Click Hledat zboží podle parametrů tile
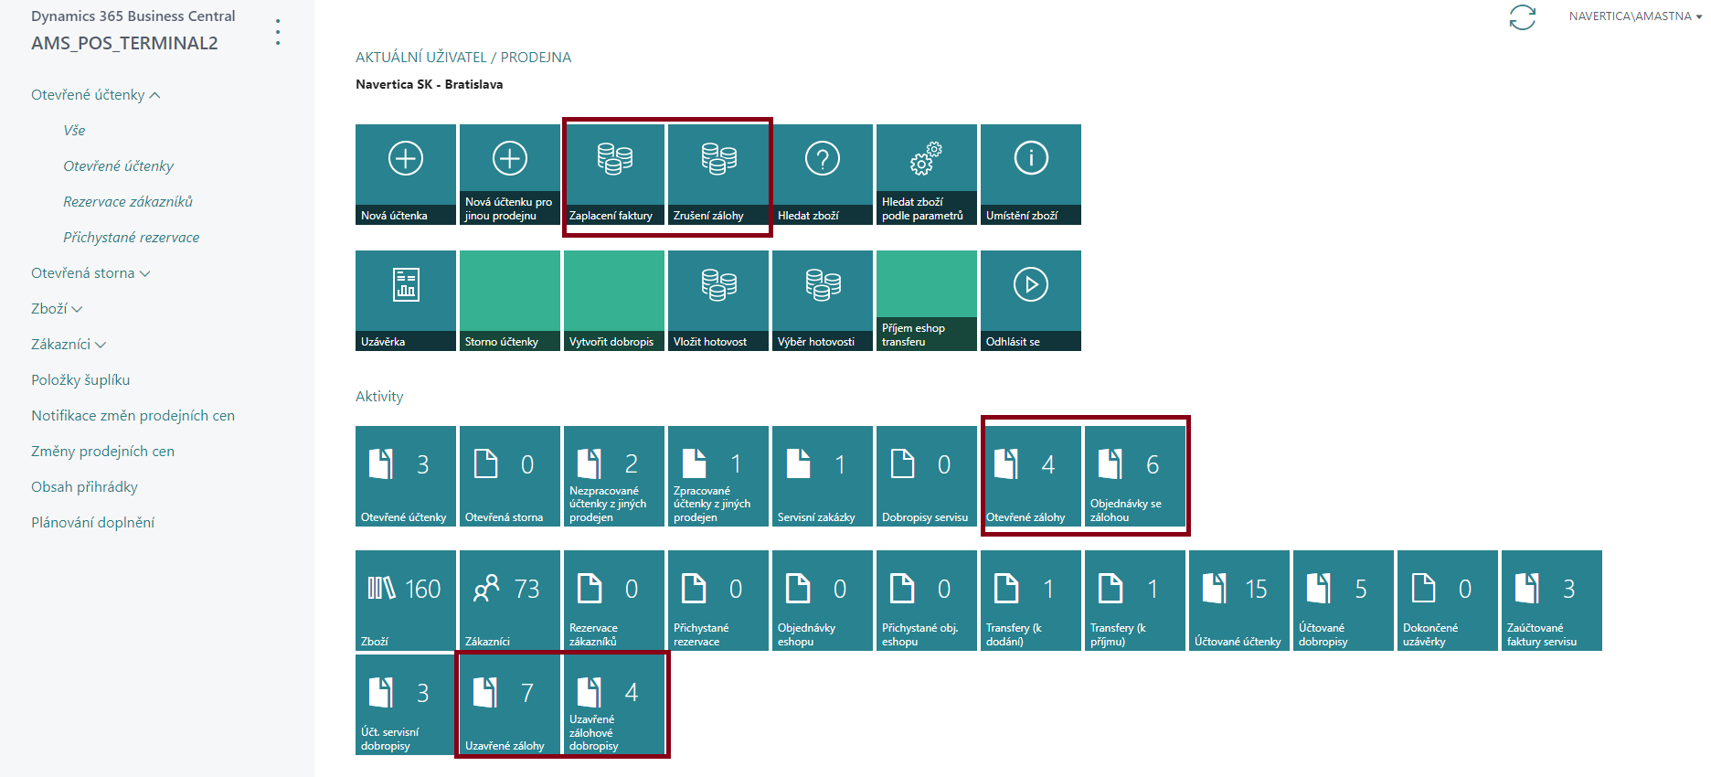Image resolution: width=1711 pixels, height=777 pixels. click(x=927, y=175)
